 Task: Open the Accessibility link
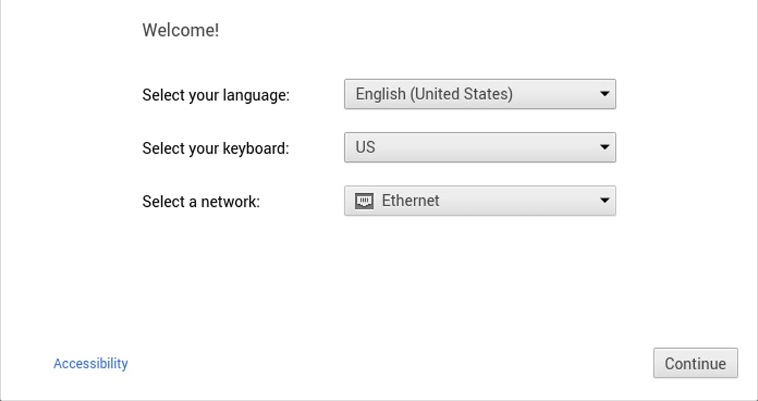click(x=90, y=364)
